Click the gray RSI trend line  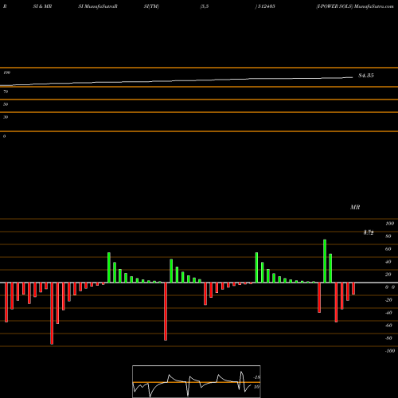click(x=176, y=81)
